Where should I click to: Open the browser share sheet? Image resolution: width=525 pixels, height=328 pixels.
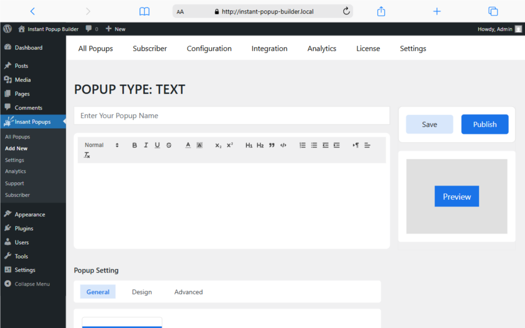381,11
